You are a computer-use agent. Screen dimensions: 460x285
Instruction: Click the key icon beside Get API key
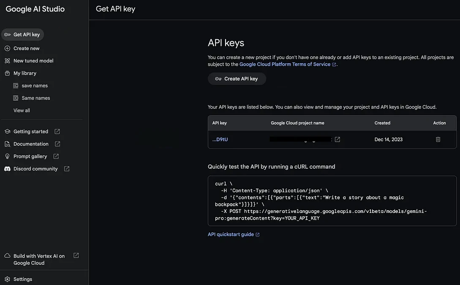pos(7,35)
